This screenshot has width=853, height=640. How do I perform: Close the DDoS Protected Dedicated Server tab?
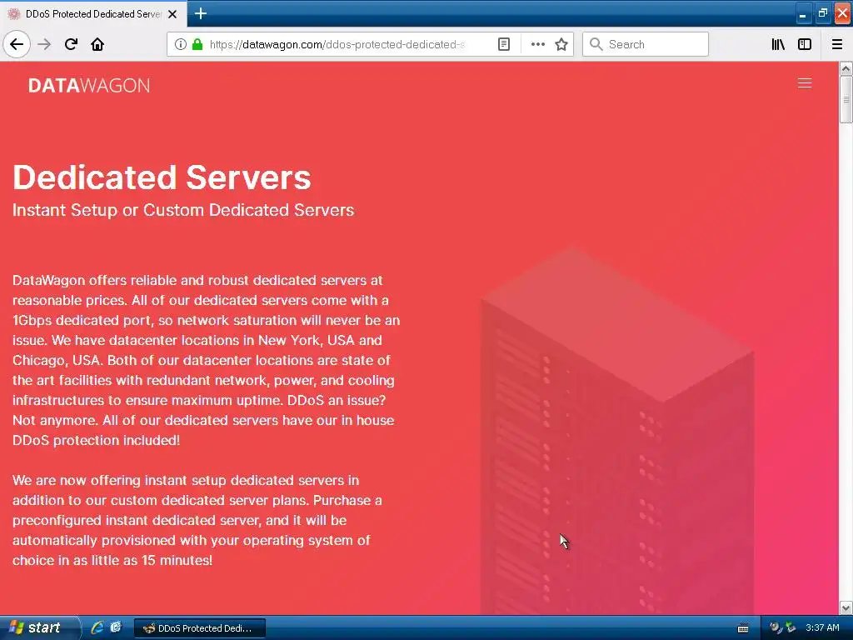pyautogui.click(x=172, y=14)
